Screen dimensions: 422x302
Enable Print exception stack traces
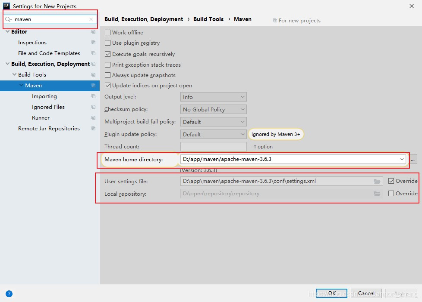(107, 65)
